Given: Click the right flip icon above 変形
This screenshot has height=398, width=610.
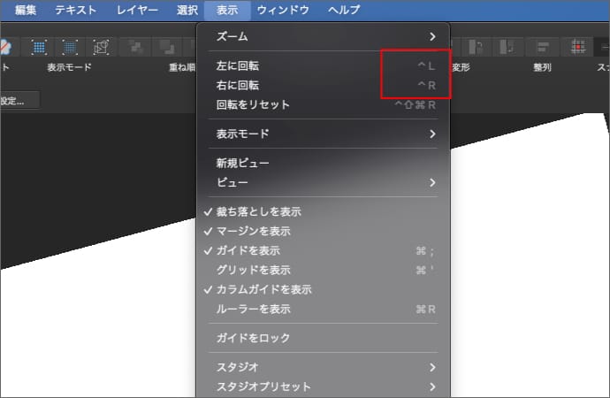Looking at the screenshot, I should (507, 47).
